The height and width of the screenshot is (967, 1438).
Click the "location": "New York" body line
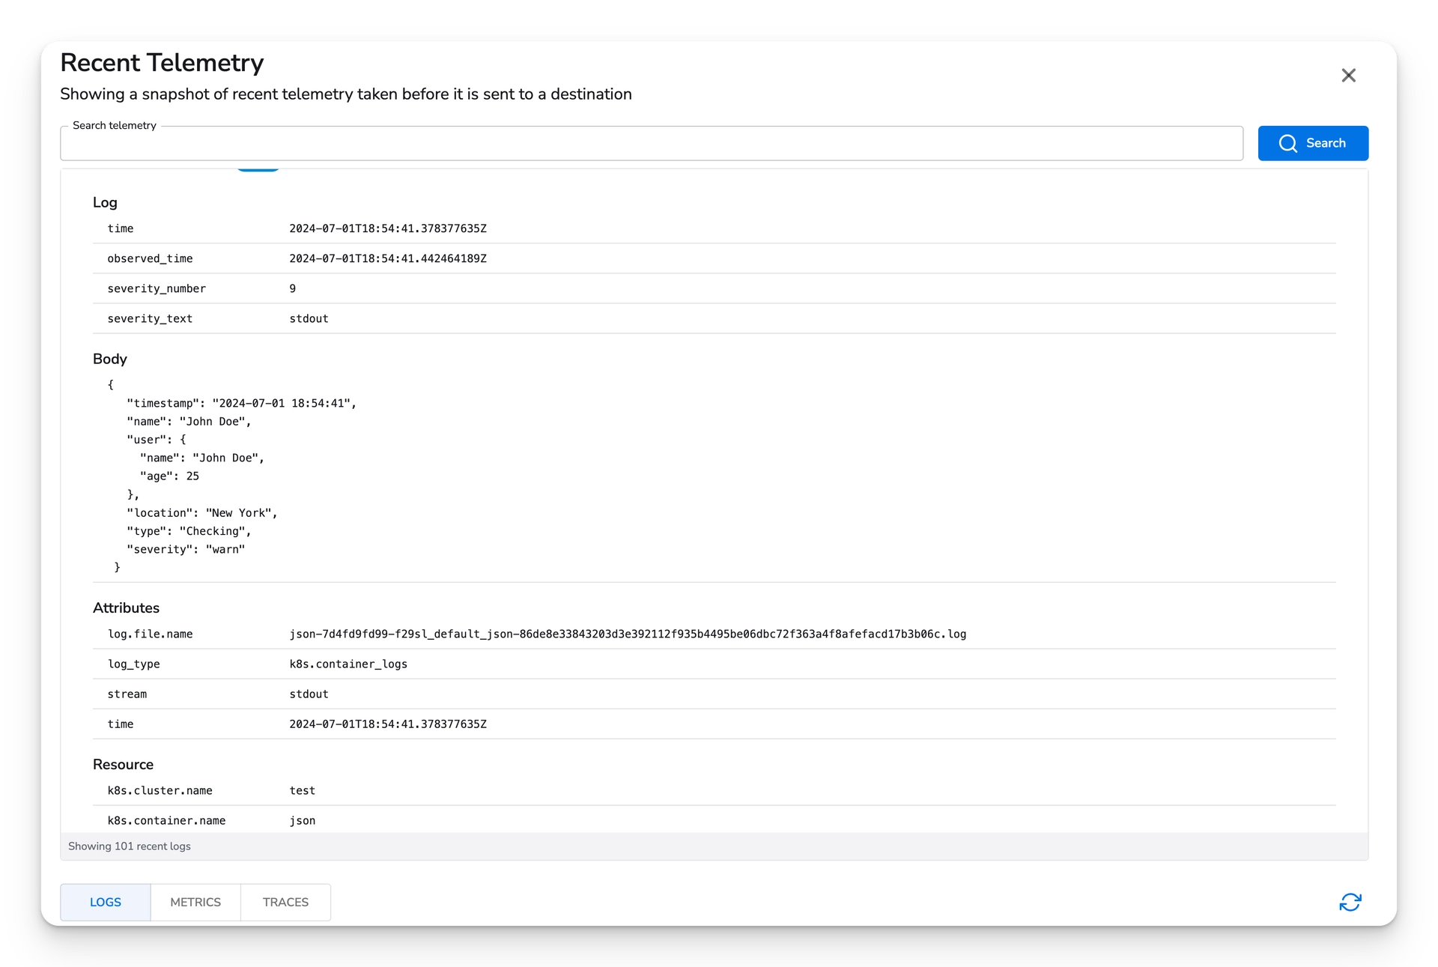pos(202,512)
